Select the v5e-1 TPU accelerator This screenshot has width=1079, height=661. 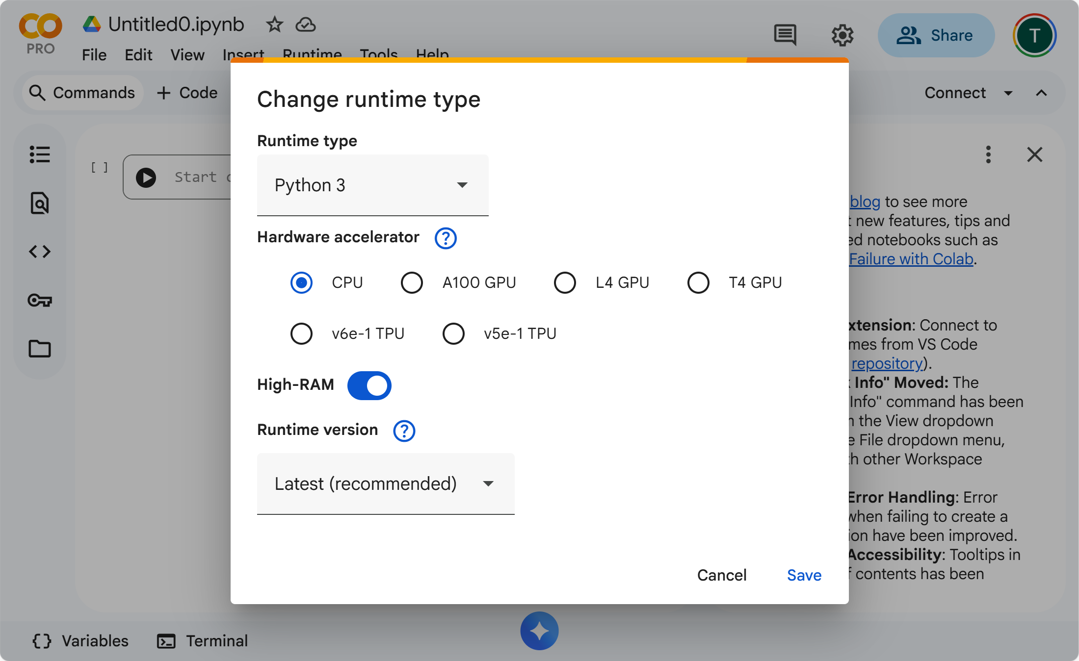click(x=453, y=333)
